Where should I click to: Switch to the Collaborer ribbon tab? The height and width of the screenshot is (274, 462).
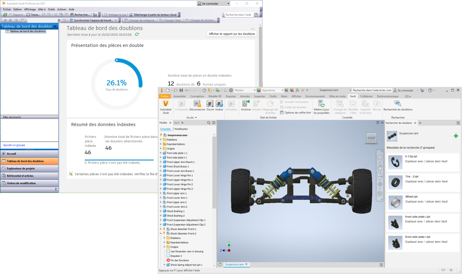366,96
